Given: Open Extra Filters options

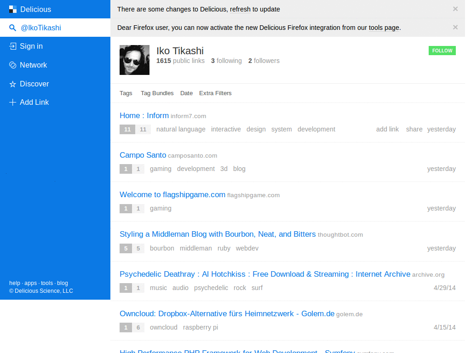Looking at the screenshot, I should pyautogui.click(x=215, y=93).
